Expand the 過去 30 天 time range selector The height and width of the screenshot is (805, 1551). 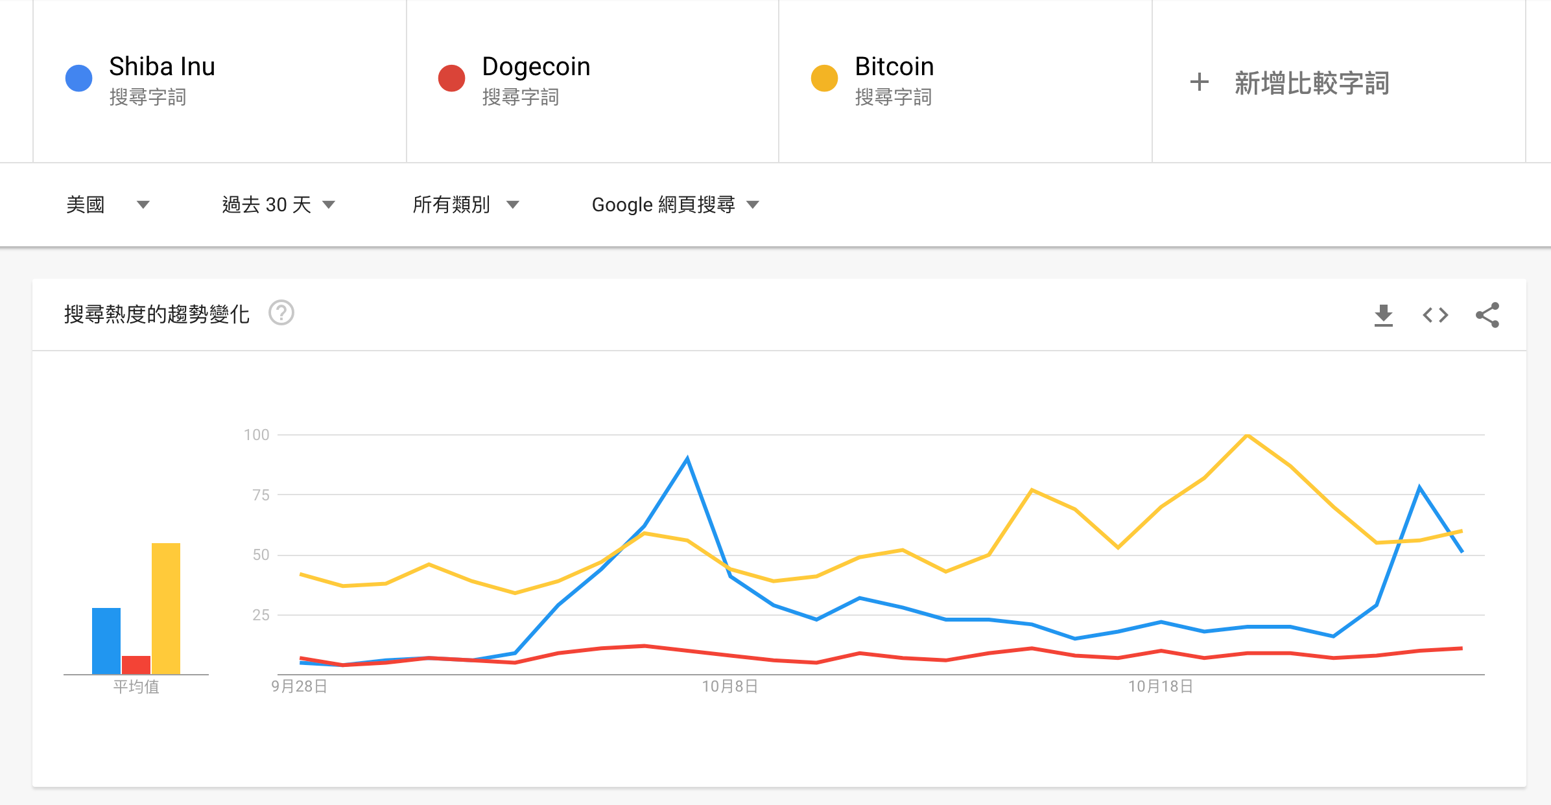[276, 204]
